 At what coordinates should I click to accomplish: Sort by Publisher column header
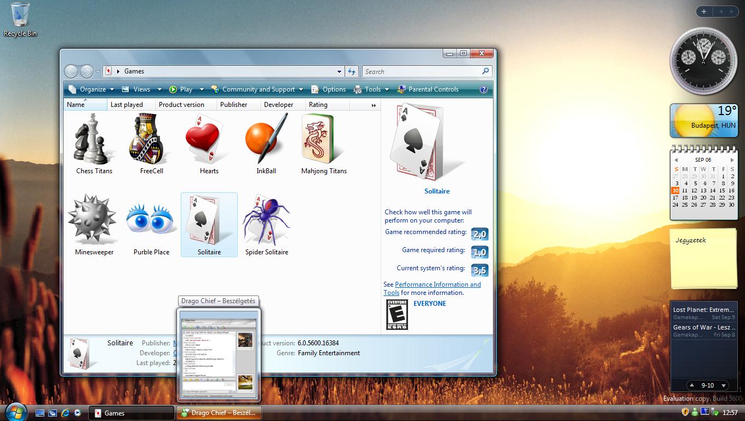point(238,105)
